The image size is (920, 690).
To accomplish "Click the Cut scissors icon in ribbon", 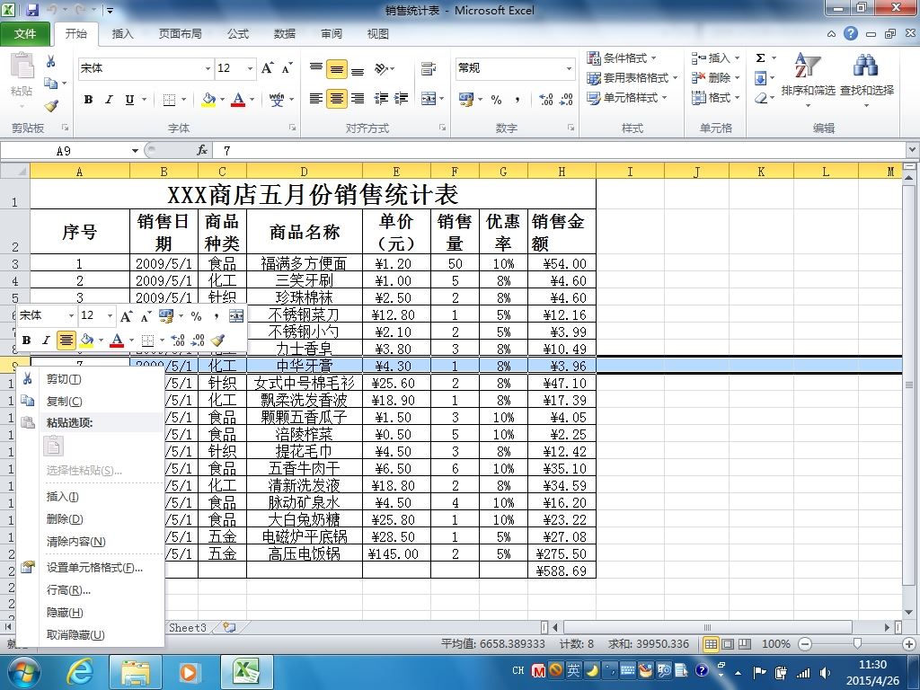I will point(50,61).
